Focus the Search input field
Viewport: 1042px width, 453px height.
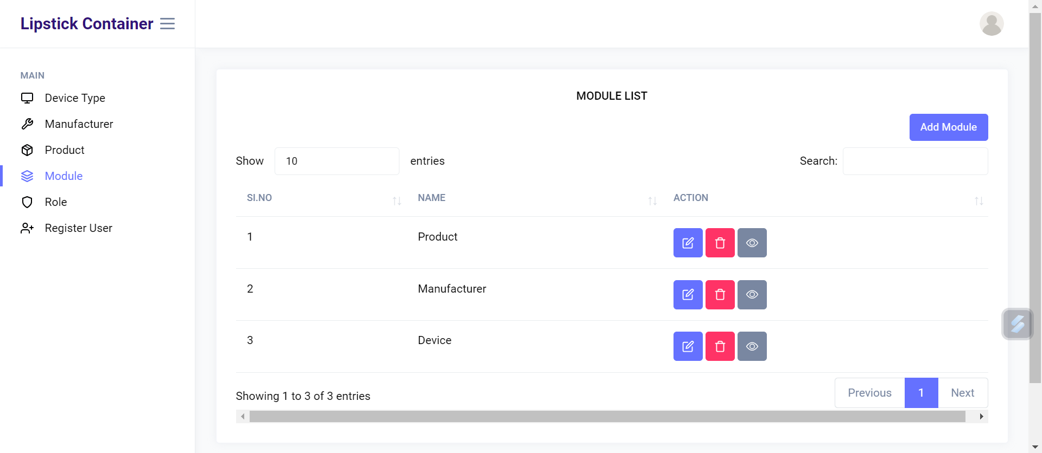click(x=914, y=161)
